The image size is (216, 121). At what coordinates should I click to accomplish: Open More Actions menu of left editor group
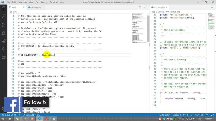click(x=145, y=7)
